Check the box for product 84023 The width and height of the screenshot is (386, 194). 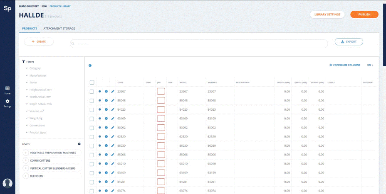tap(92, 109)
